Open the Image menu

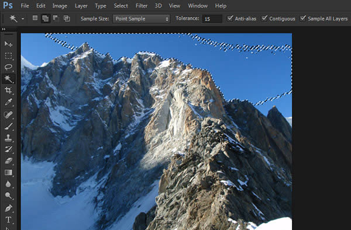pyautogui.click(x=60, y=6)
